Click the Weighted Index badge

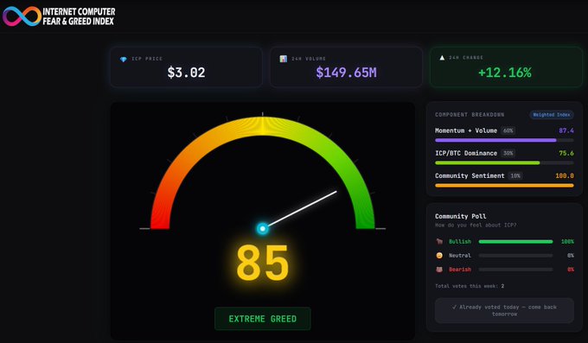[552, 115]
